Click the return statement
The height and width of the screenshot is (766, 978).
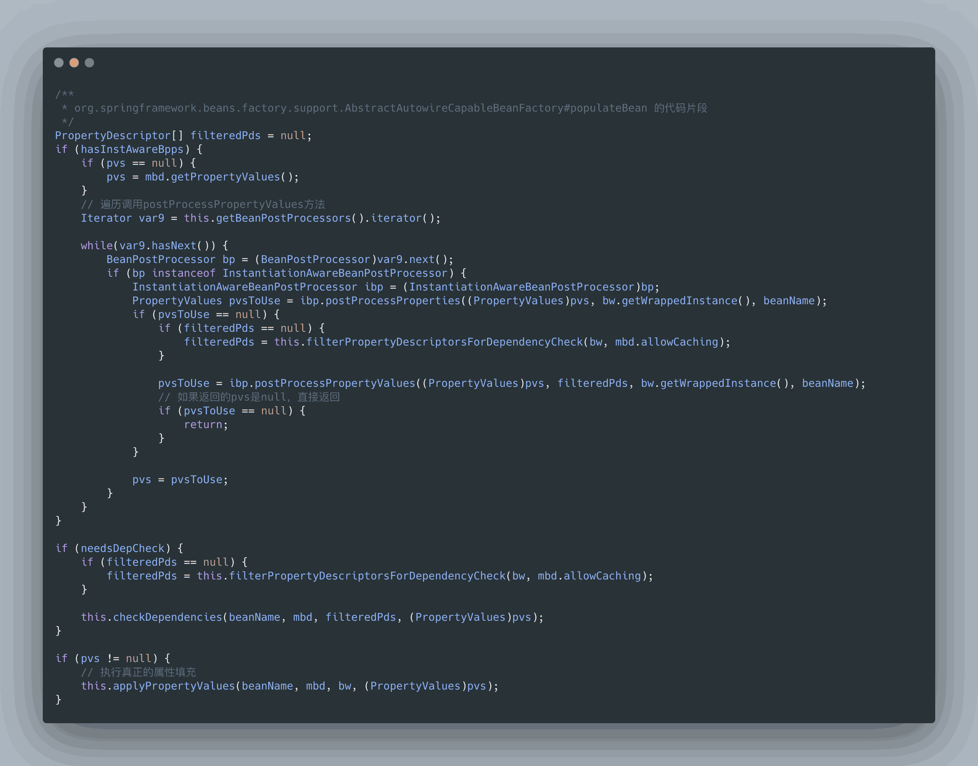coord(203,425)
